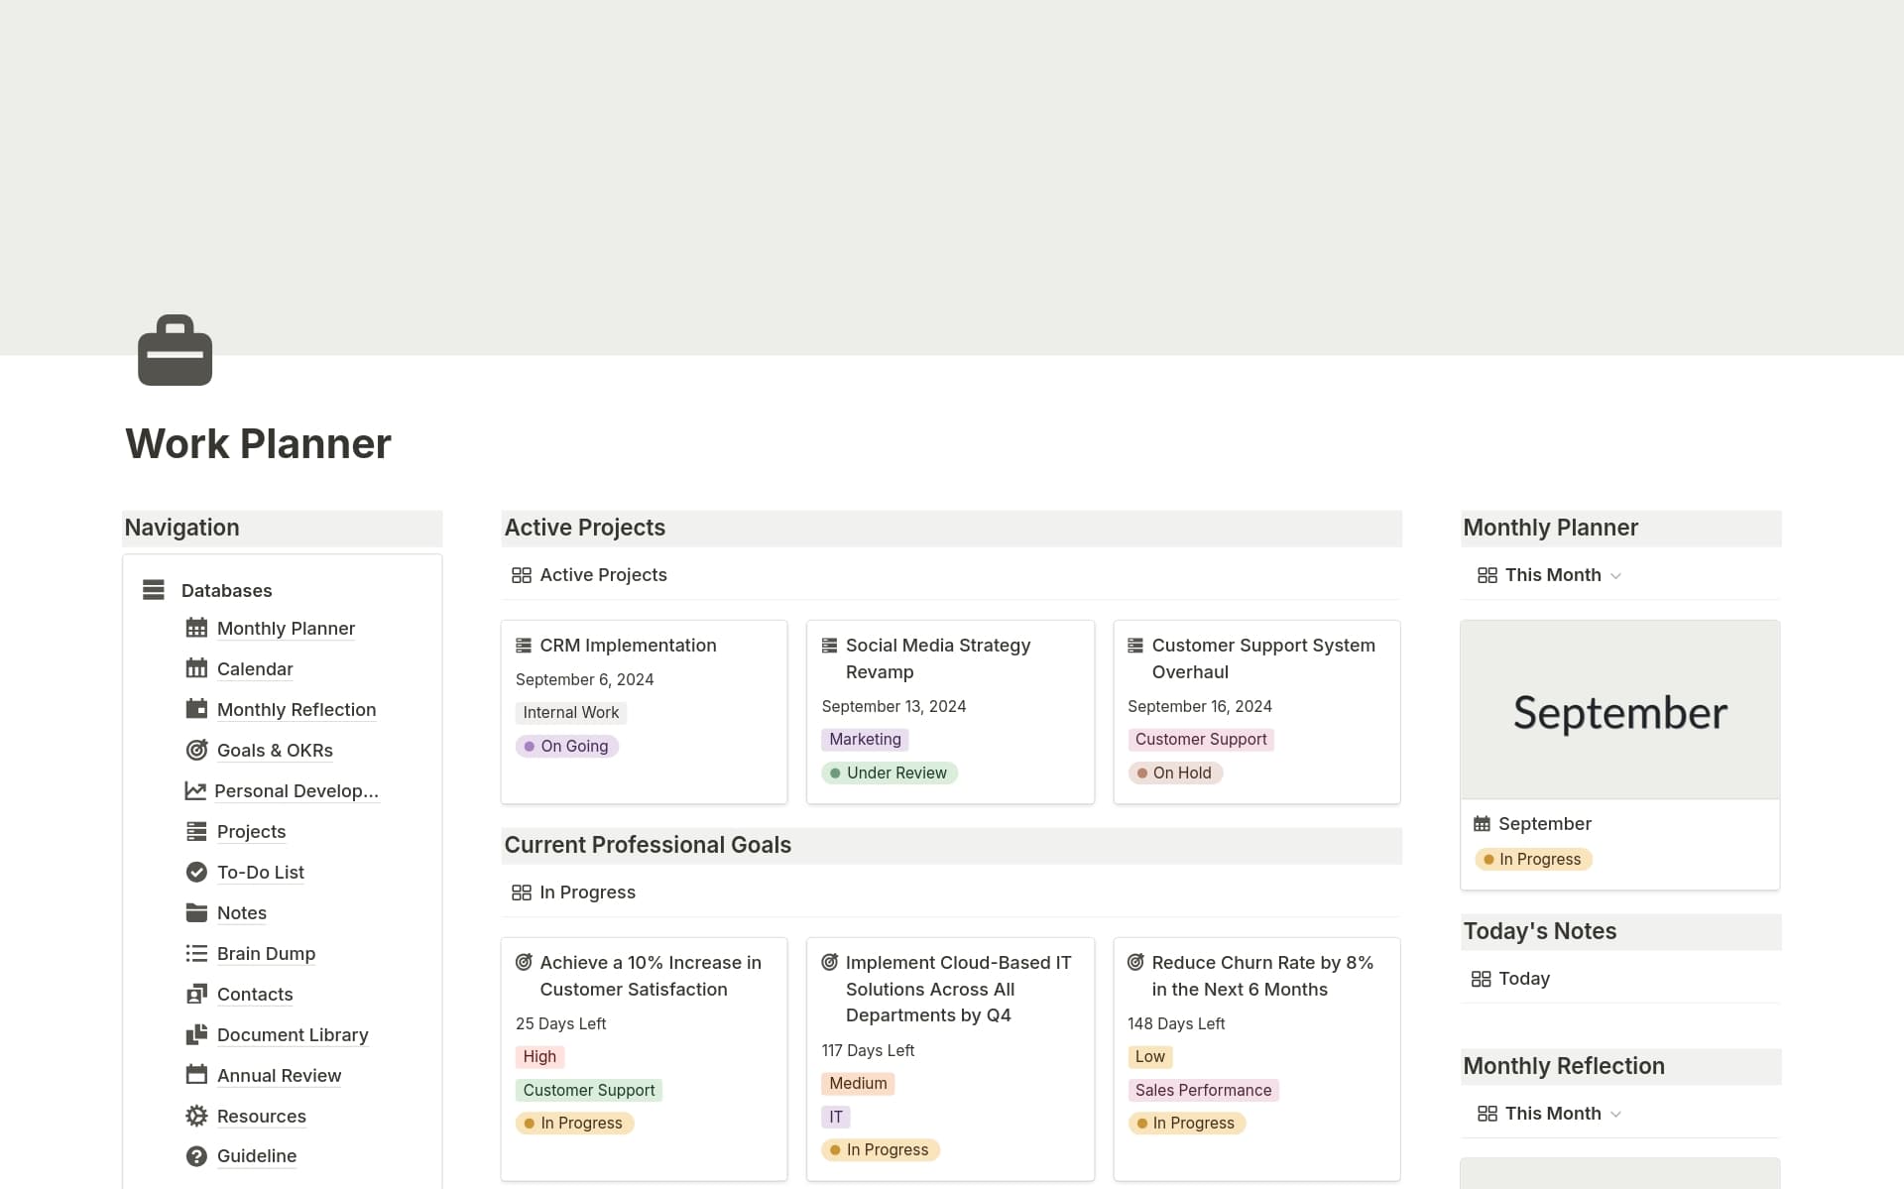Click the Resources gear icon
The height and width of the screenshot is (1189, 1904).
point(196,1116)
